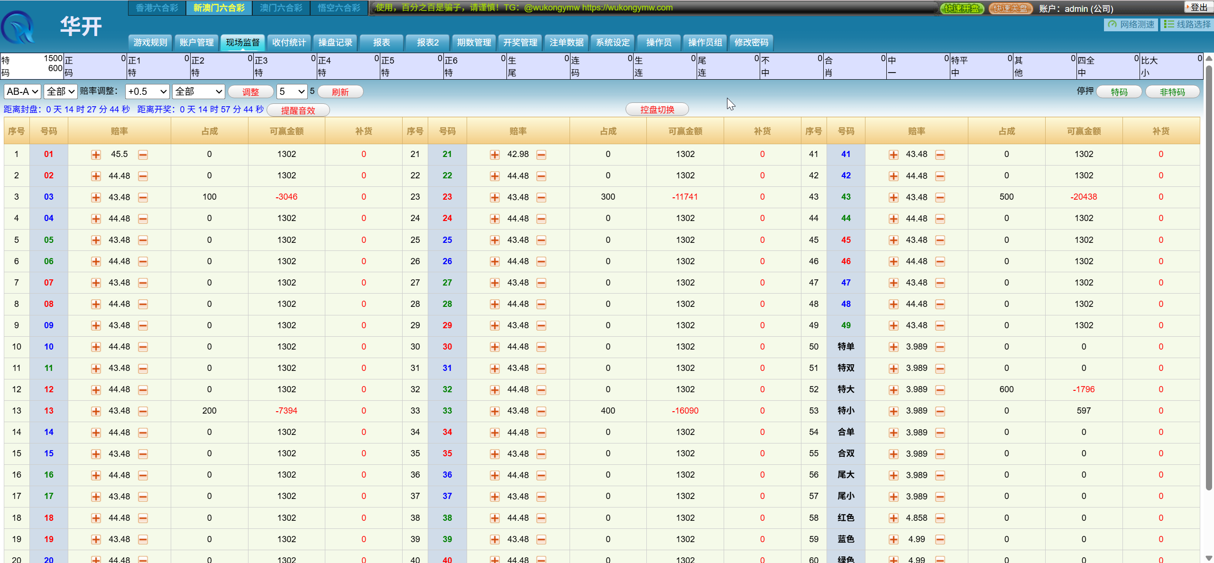Raise odds for number 21 using plus icon

coord(495,155)
